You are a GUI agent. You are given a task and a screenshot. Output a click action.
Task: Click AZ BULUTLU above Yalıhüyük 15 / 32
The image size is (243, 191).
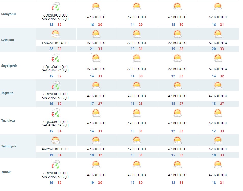[x=177, y=149]
